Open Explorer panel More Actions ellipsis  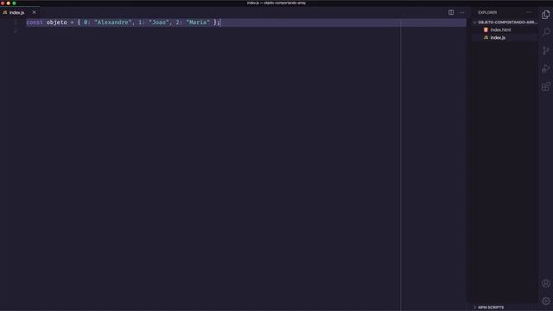(528, 12)
